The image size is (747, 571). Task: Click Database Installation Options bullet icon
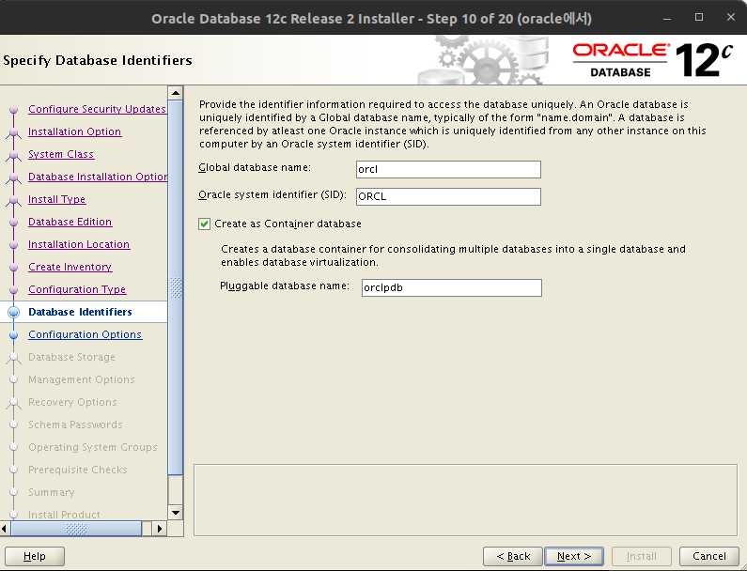14,177
